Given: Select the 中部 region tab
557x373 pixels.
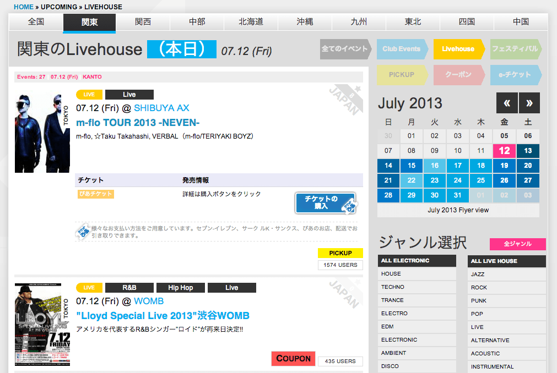Looking at the screenshot, I should tap(197, 22).
